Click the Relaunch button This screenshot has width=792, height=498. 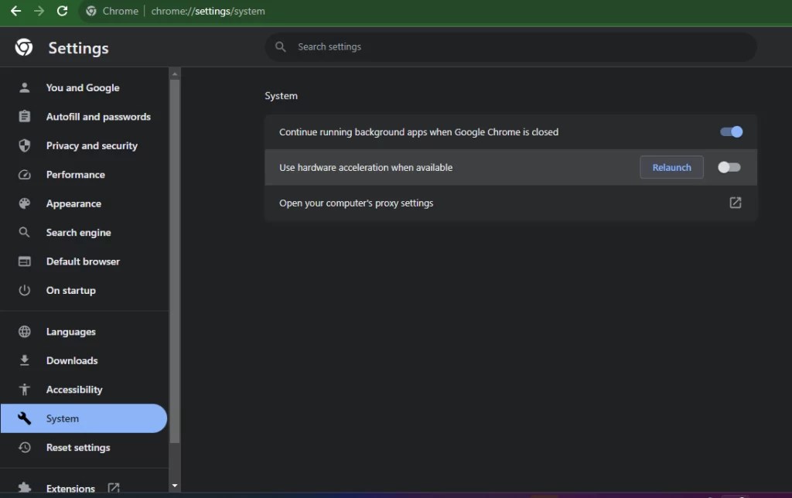671,167
